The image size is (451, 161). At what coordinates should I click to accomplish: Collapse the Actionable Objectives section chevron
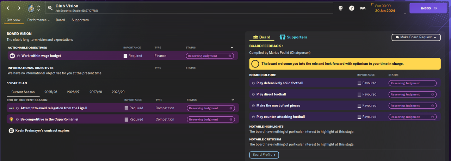[x=232, y=47]
